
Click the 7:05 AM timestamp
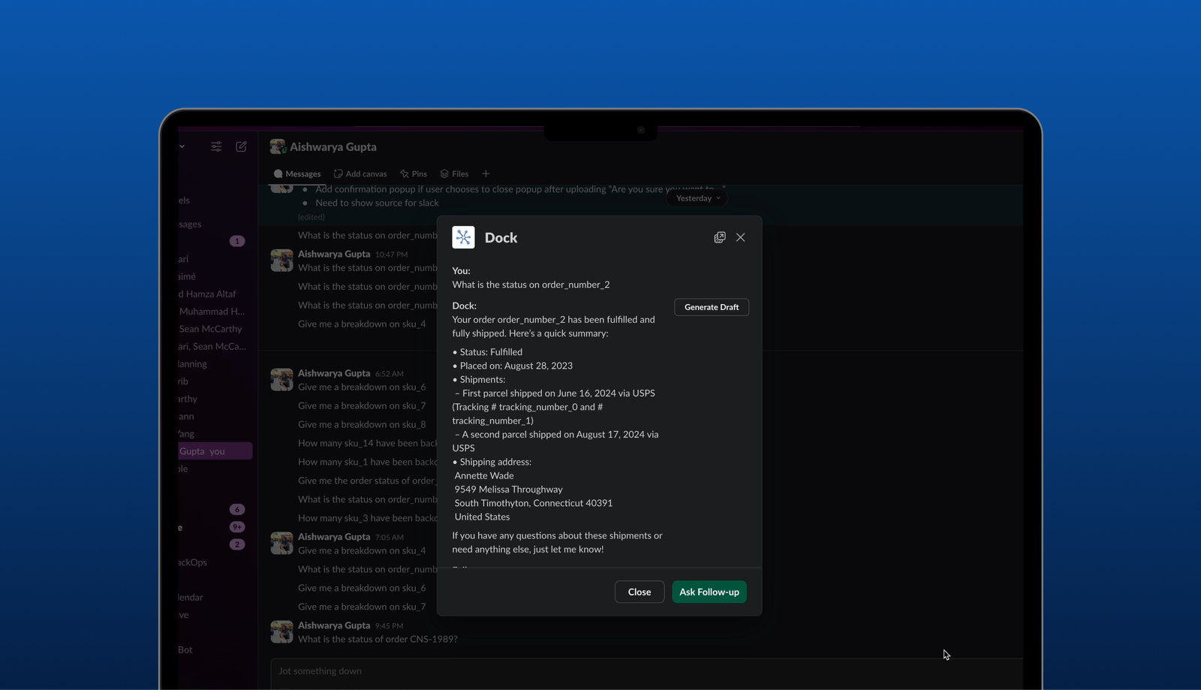point(389,538)
